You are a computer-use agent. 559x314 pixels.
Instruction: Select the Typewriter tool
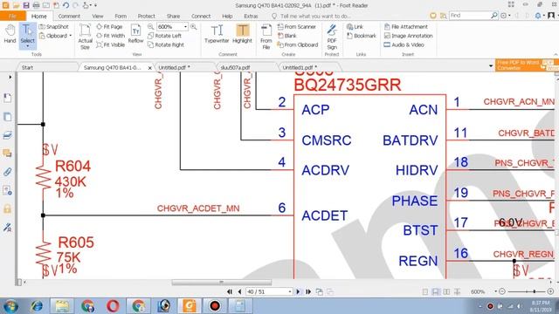217,34
